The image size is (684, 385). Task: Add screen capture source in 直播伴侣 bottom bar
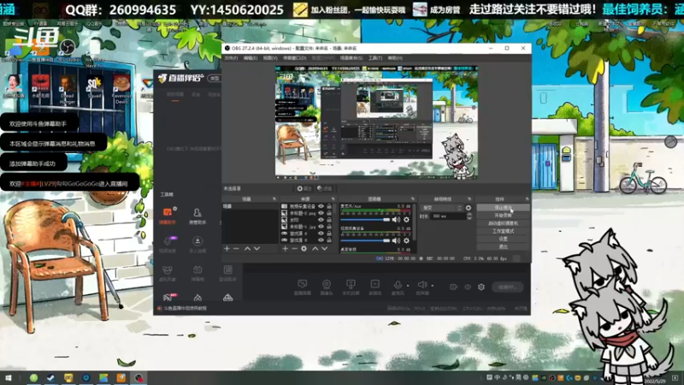point(303,287)
